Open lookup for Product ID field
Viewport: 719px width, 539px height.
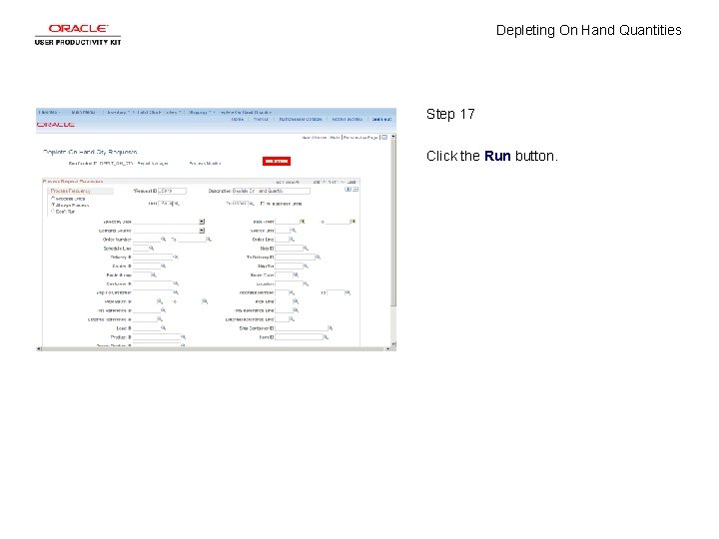coord(183,337)
